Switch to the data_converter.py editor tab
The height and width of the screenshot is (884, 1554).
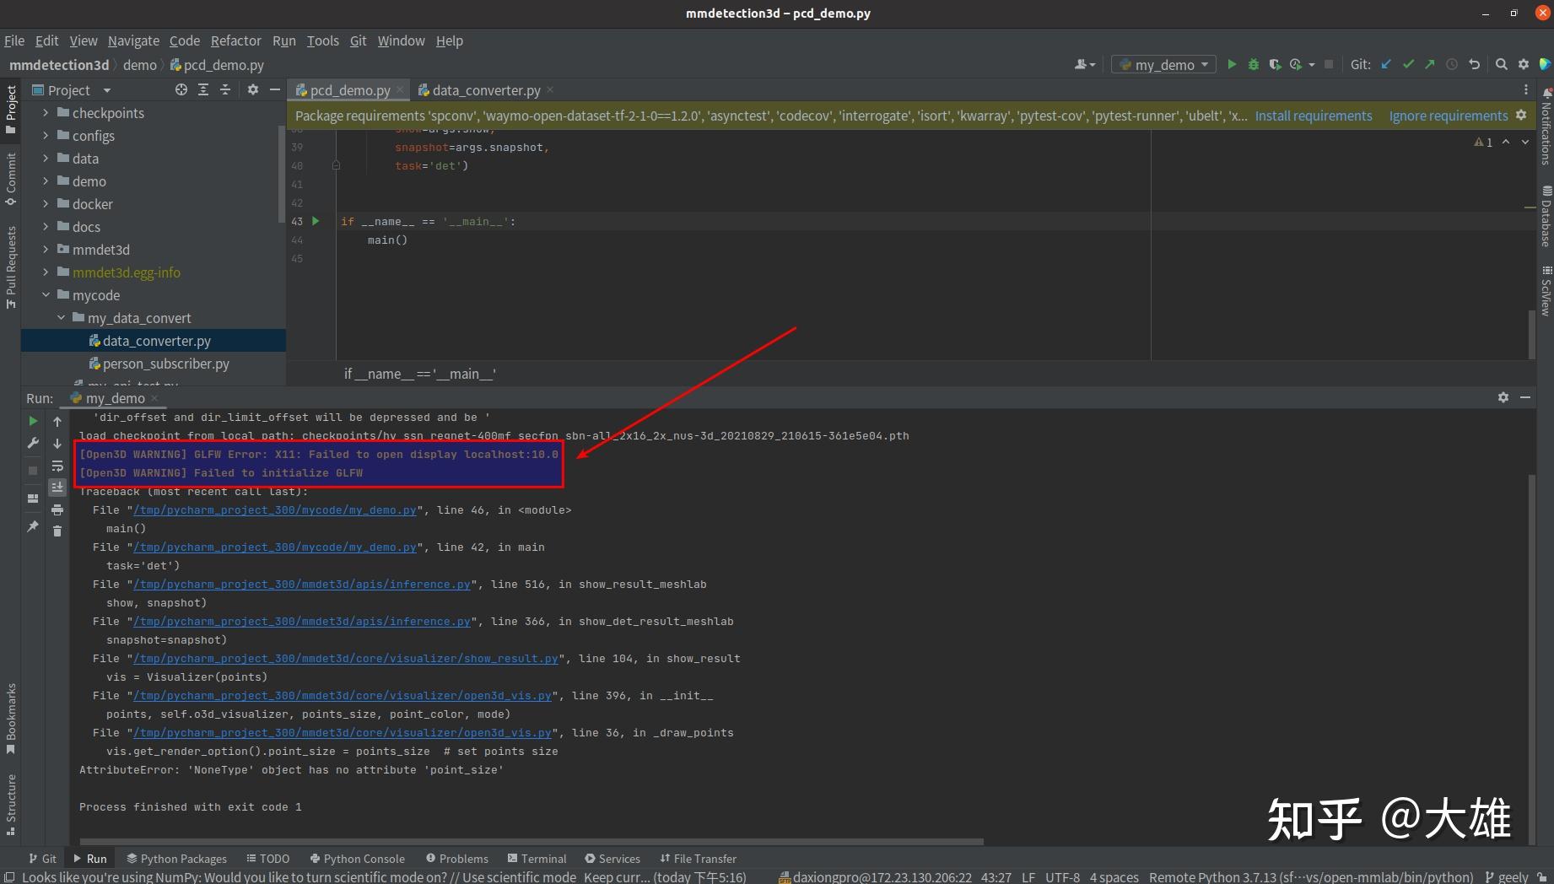pos(486,90)
